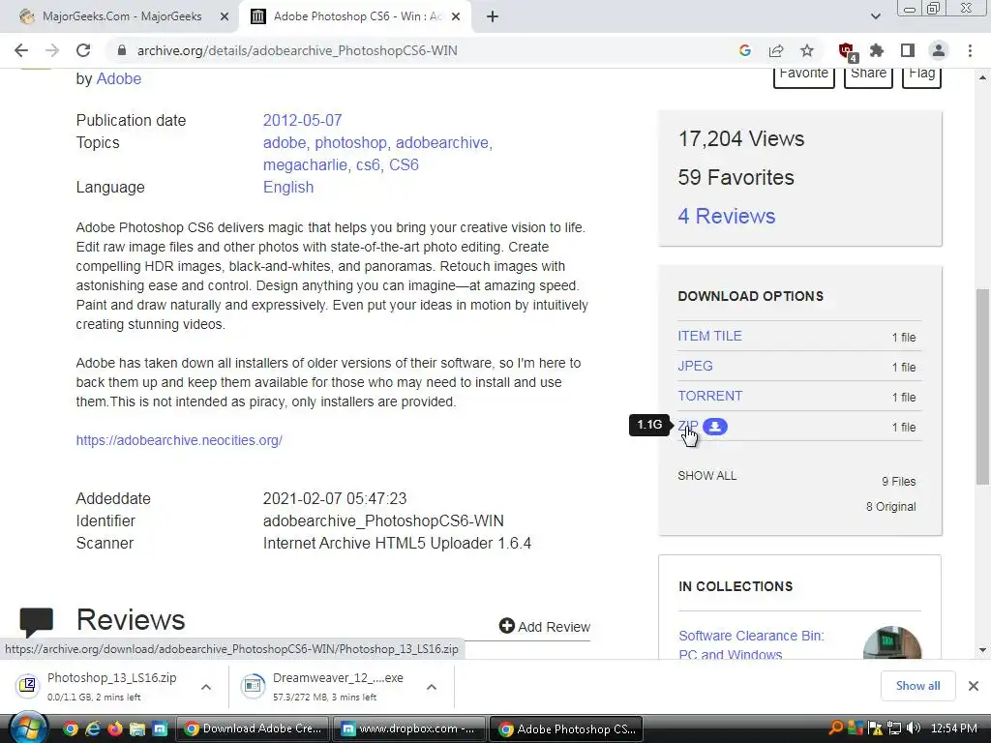
Task: Open the uBlock Origin extension icon
Action: (846, 51)
